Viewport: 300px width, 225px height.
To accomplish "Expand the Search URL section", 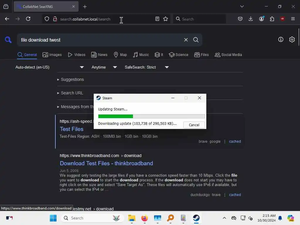I will pyautogui.click(x=70, y=93).
